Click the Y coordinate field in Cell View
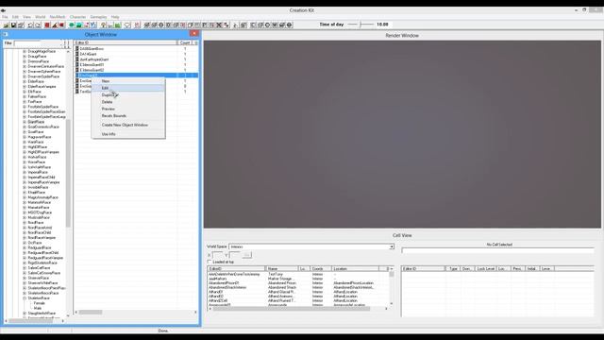604x340 pixels. coord(235,255)
